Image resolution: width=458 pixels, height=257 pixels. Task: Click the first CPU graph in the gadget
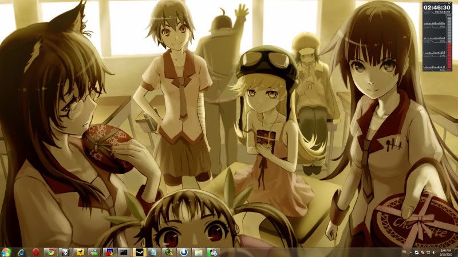[435, 23]
